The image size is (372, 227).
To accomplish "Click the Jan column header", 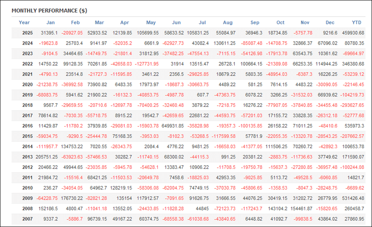I will tap(50, 23).
